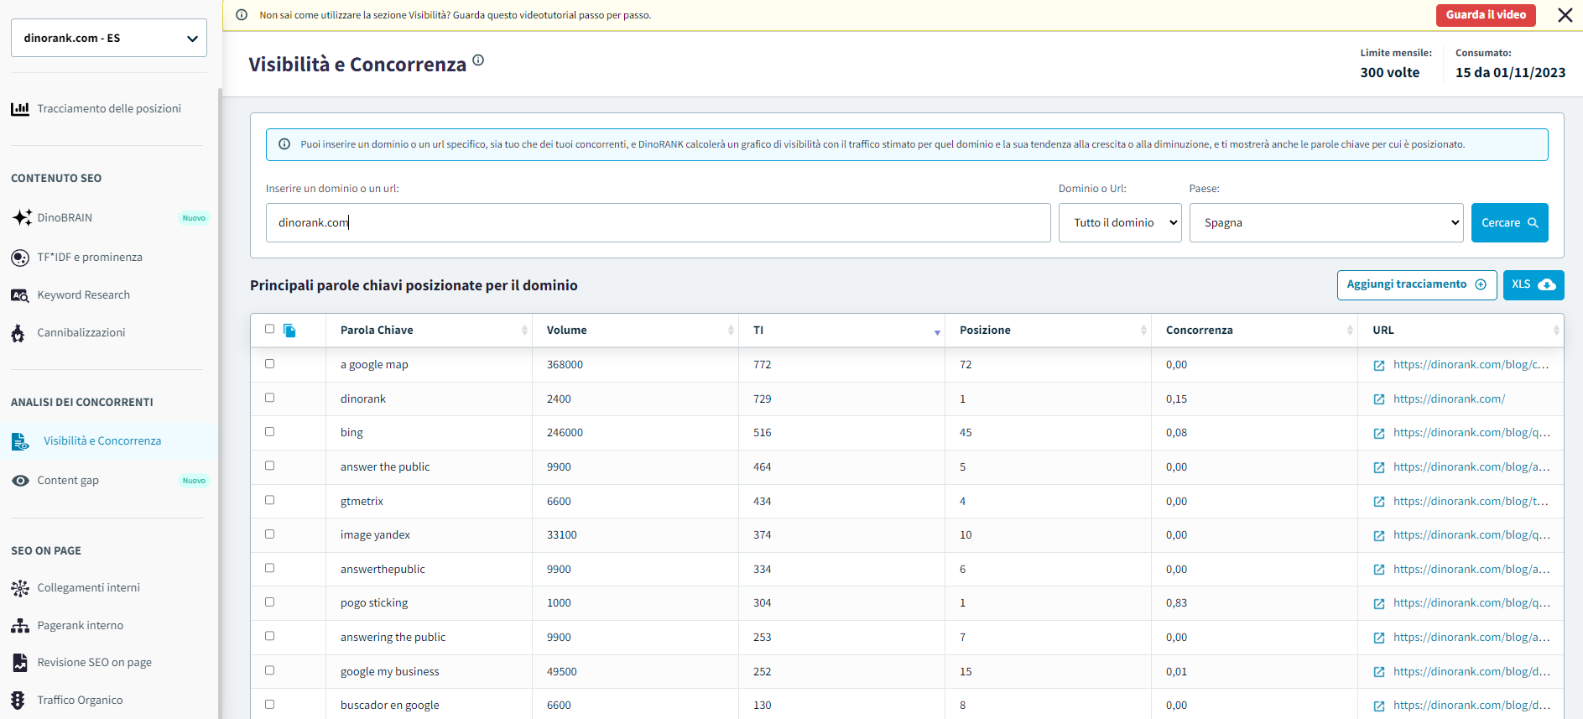This screenshot has height=719, width=1583.
Task: Open Collegamenti interni in the sidebar
Action: 88,588
